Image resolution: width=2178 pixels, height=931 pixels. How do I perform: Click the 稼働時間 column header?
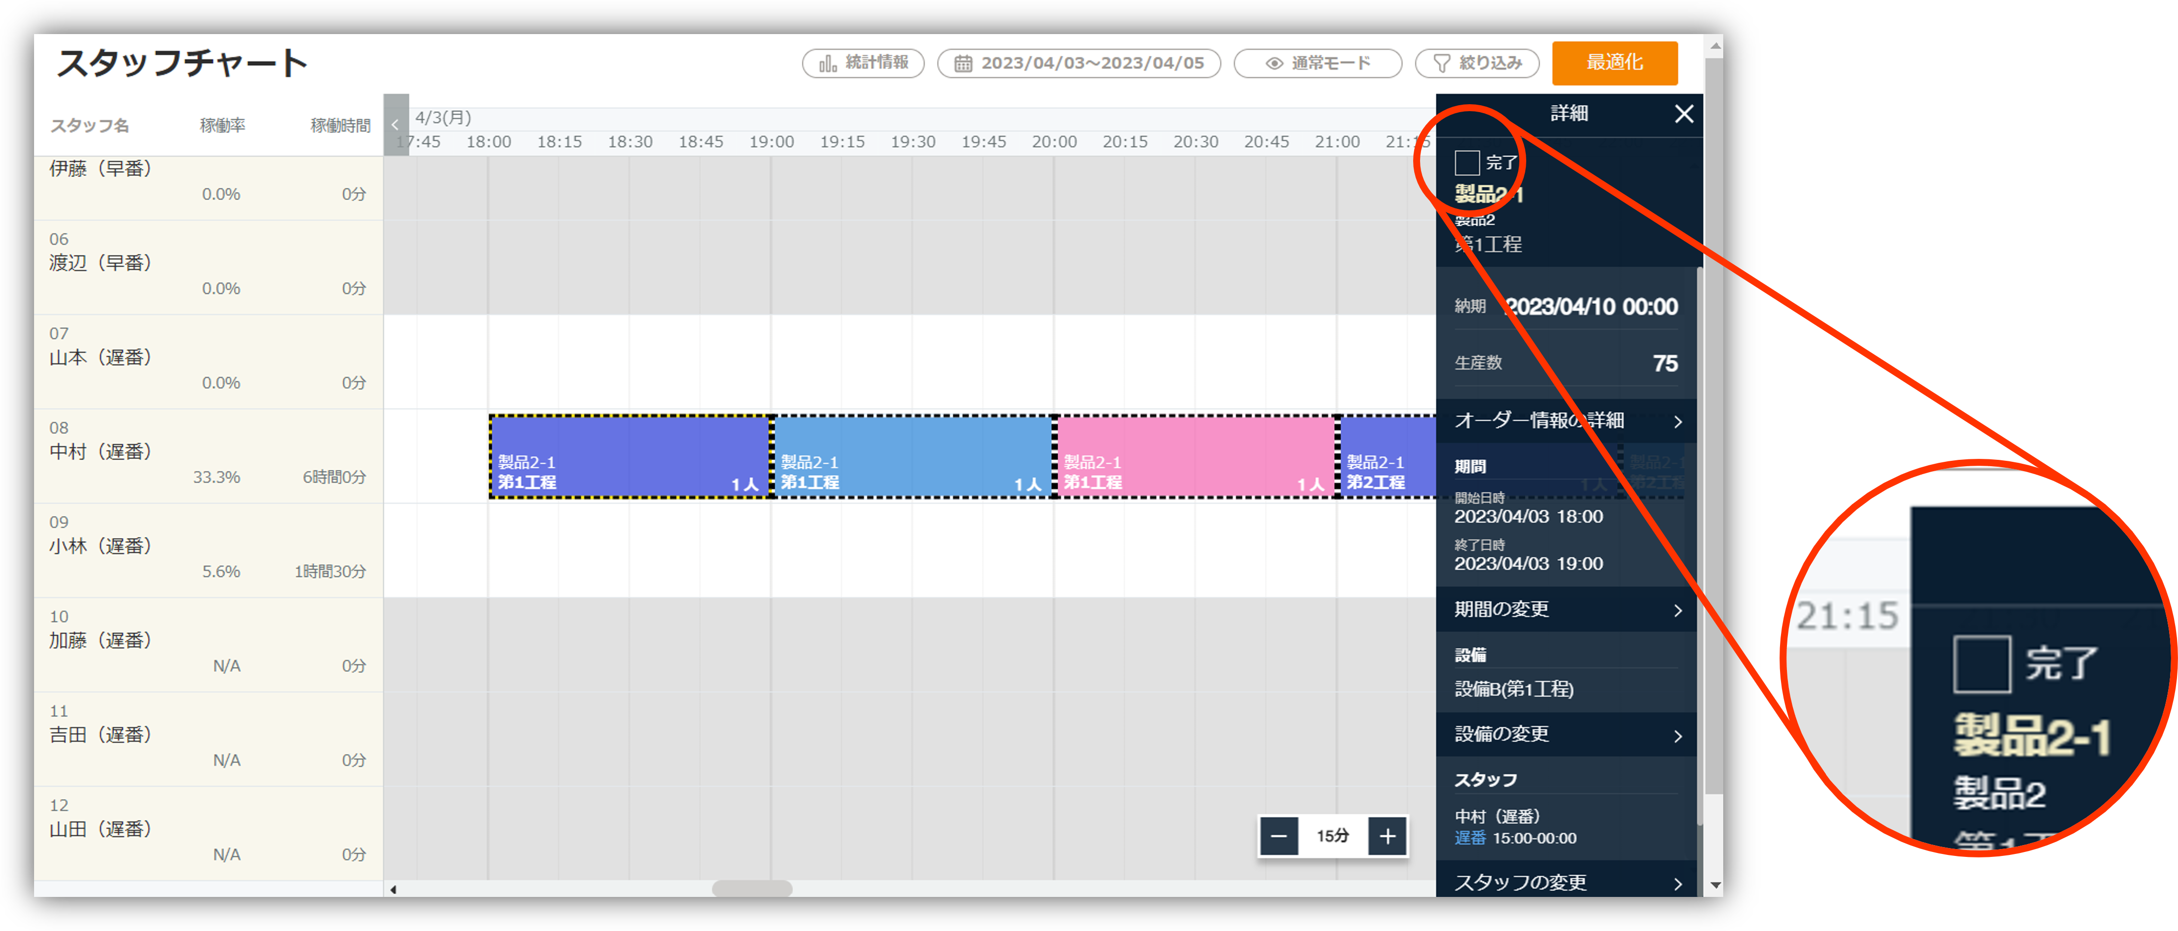pos(340,126)
